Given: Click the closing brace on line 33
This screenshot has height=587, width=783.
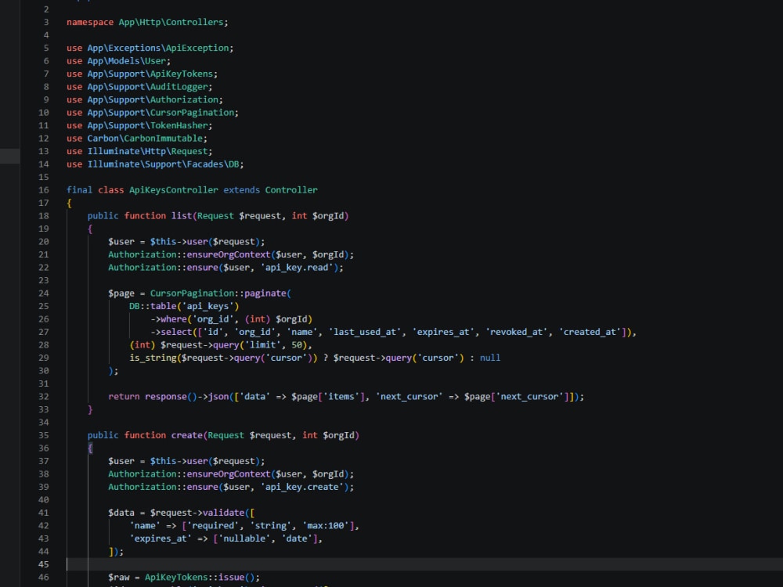Looking at the screenshot, I should point(90,410).
